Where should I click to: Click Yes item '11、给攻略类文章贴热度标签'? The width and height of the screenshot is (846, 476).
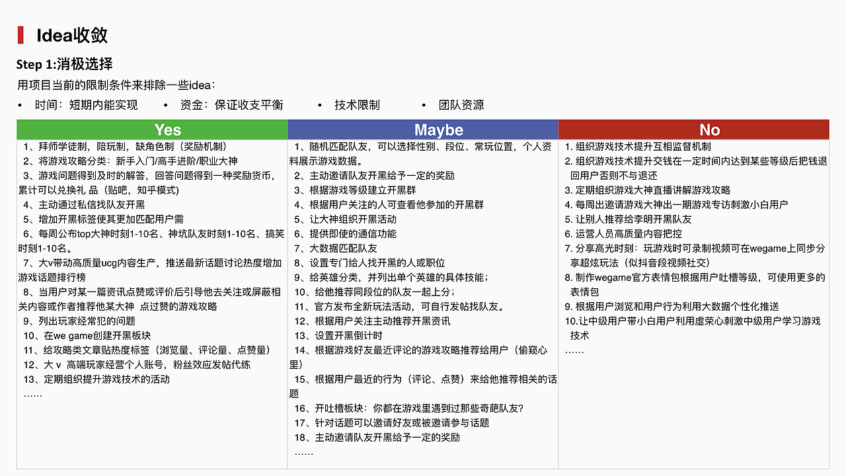pyautogui.click(x=147, y=350)
